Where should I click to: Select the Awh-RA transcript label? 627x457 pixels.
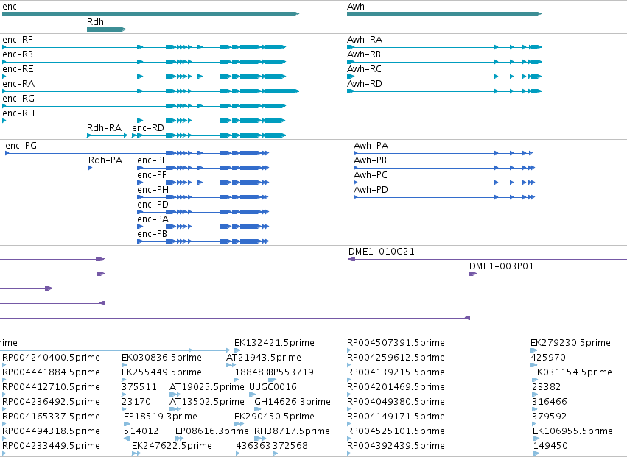click(x=365, y=40)
